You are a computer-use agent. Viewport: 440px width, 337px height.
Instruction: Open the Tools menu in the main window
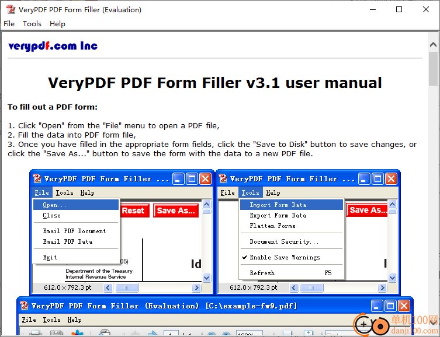pyautogui.click(x=32, y=24)
